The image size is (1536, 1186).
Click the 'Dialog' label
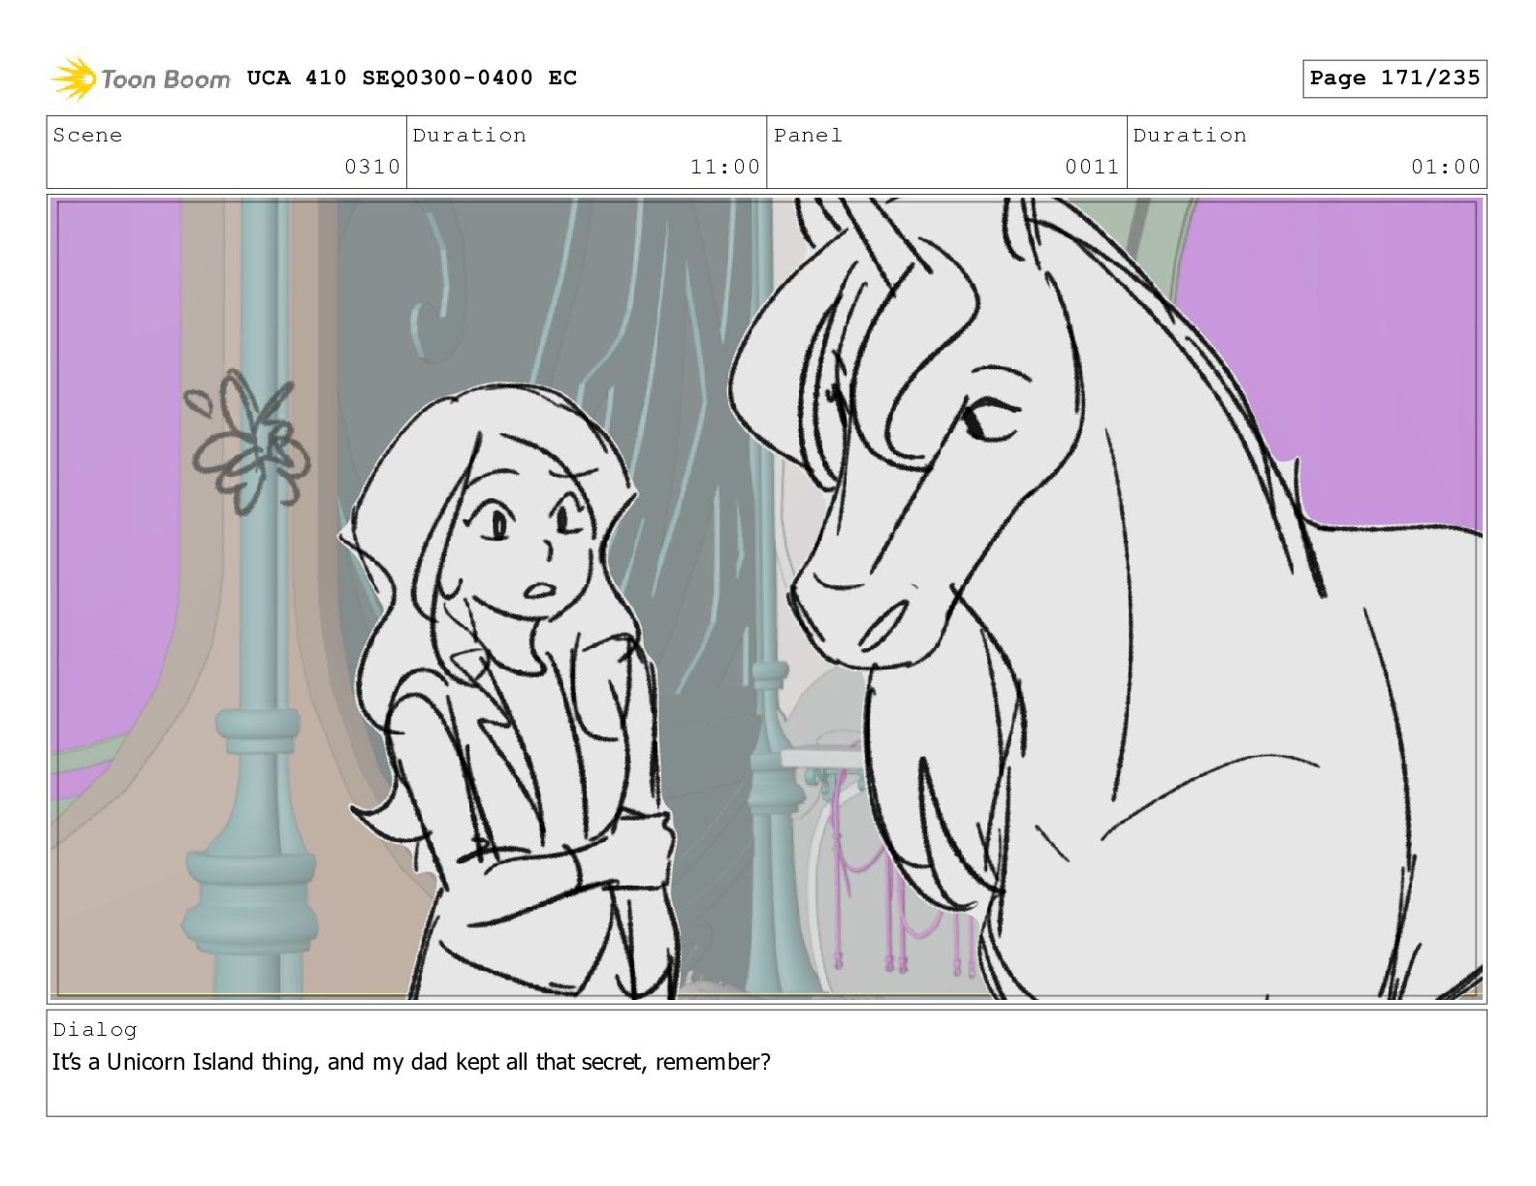(95, 1030)
